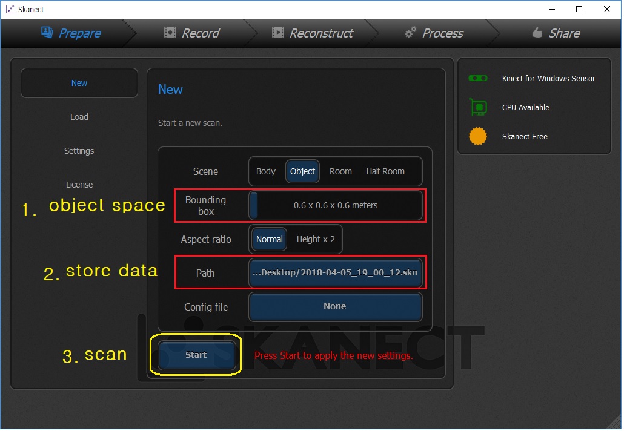Select New in the sidebar
Image resolution: width=624 pixels, height=431 pixels.
coord(79,83)
